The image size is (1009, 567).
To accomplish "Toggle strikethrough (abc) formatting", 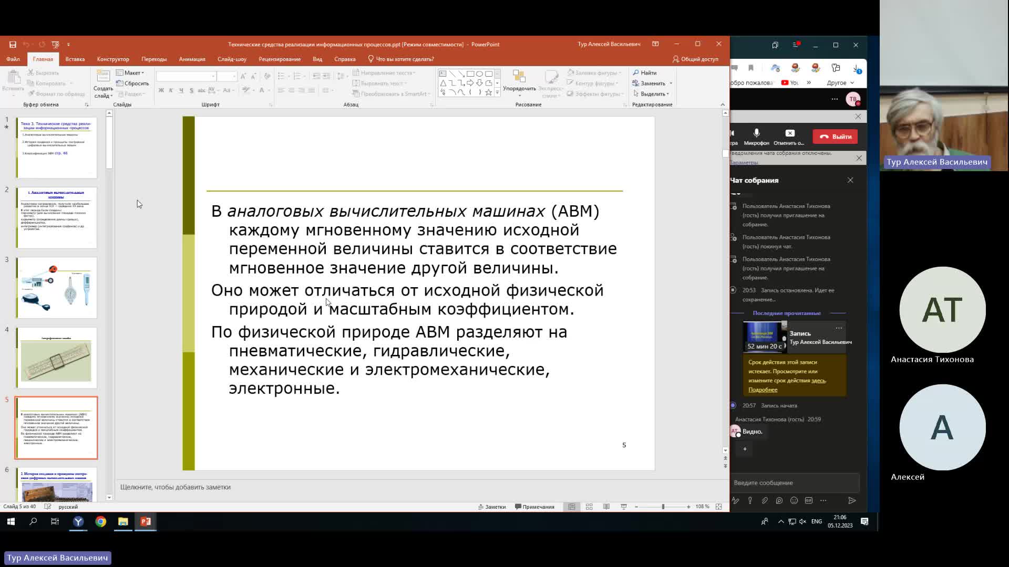I will click(201, 90).
